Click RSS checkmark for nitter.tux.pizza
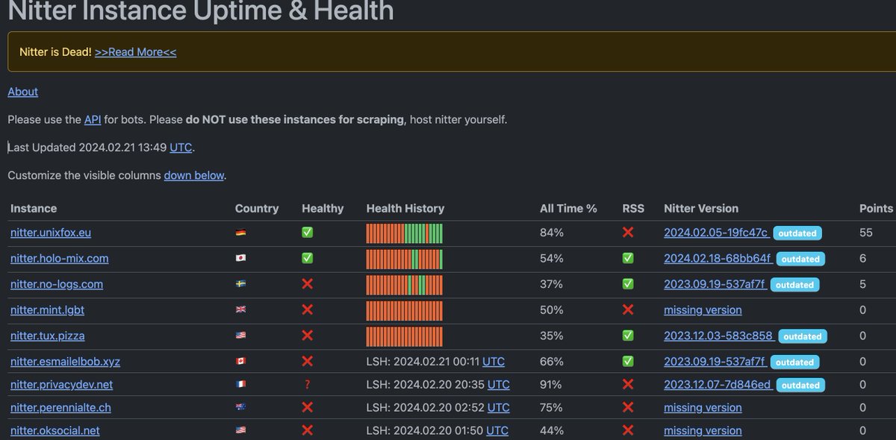Image resolution: width=896 pixels, height=440 pixels. (x=628, y=336)
